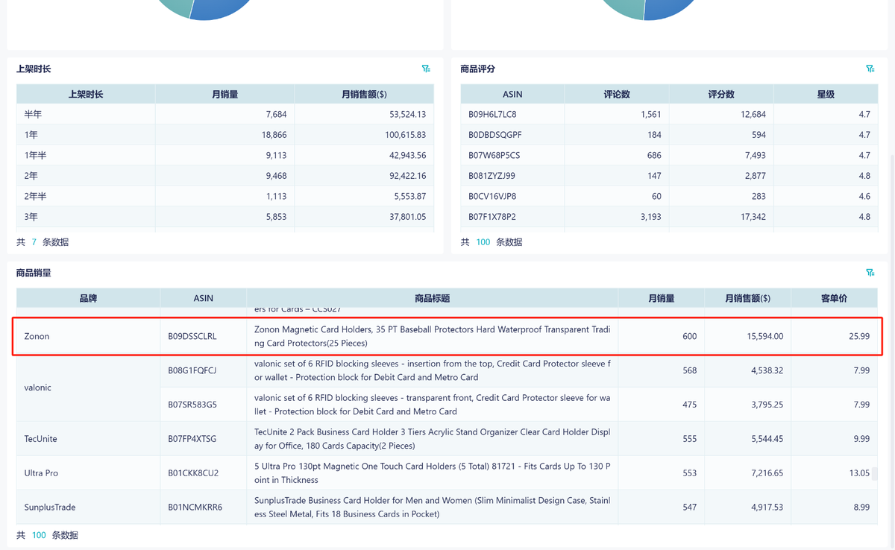Screen dimensions: 895x550
Task: Click teal slice of right pie chart
Action: click(x=623, y=7)
